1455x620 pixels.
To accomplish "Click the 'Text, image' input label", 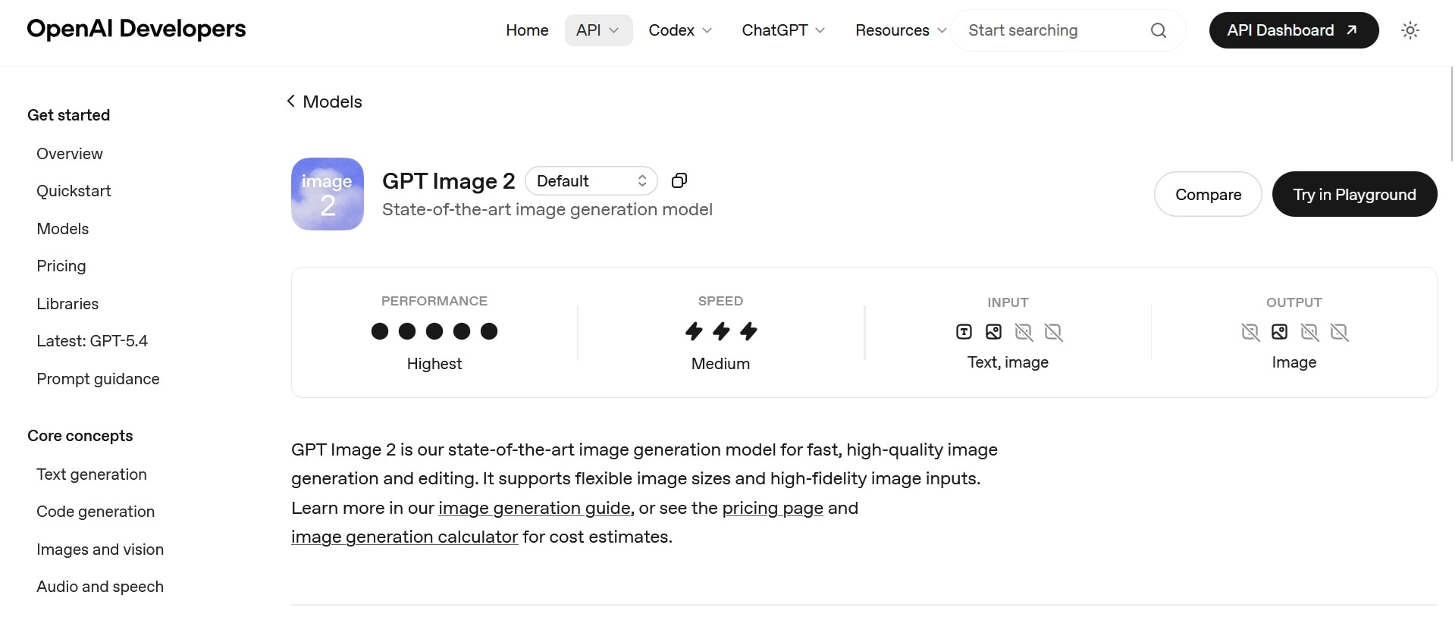I will 1008,362.
